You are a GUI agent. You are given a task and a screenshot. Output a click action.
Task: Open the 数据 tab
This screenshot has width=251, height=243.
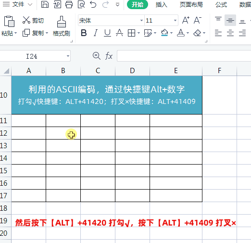point(245,4)
